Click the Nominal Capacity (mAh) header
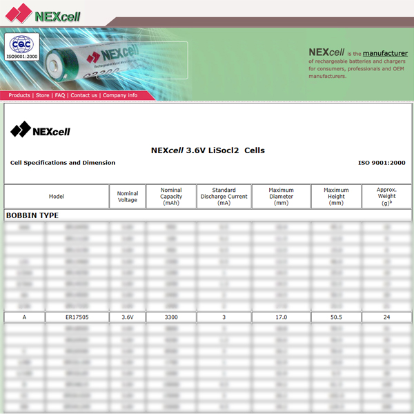This screenshot has width=414, height=414. click(x=171, y=197)
